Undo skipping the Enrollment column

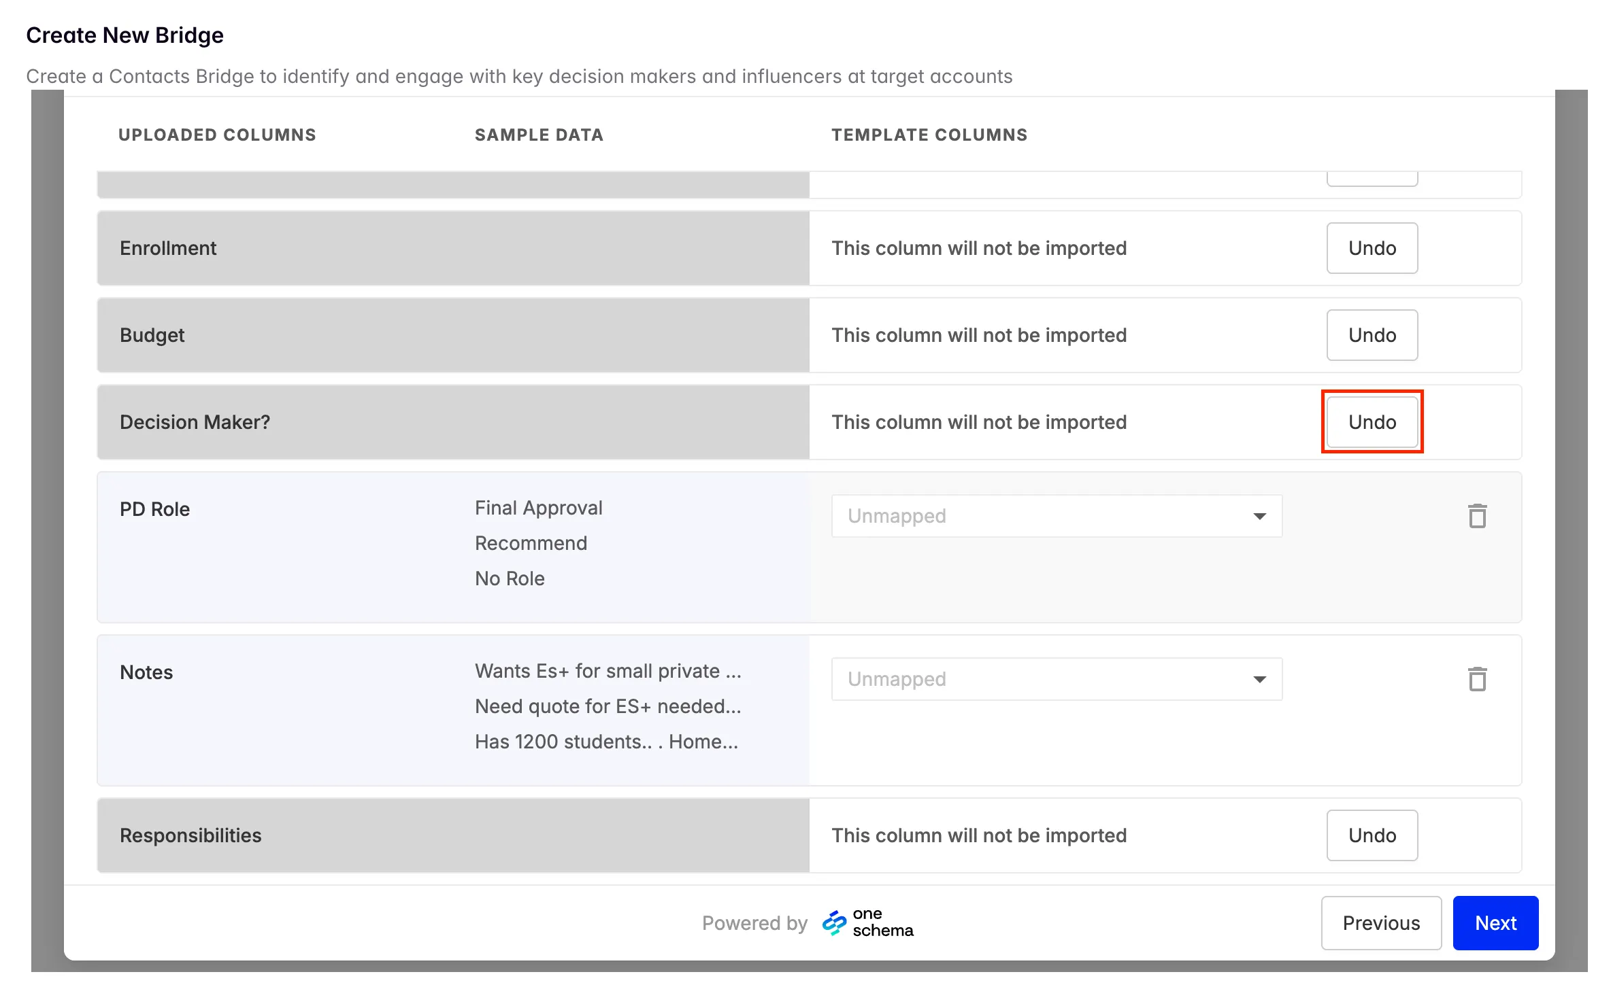(1372, 248)
